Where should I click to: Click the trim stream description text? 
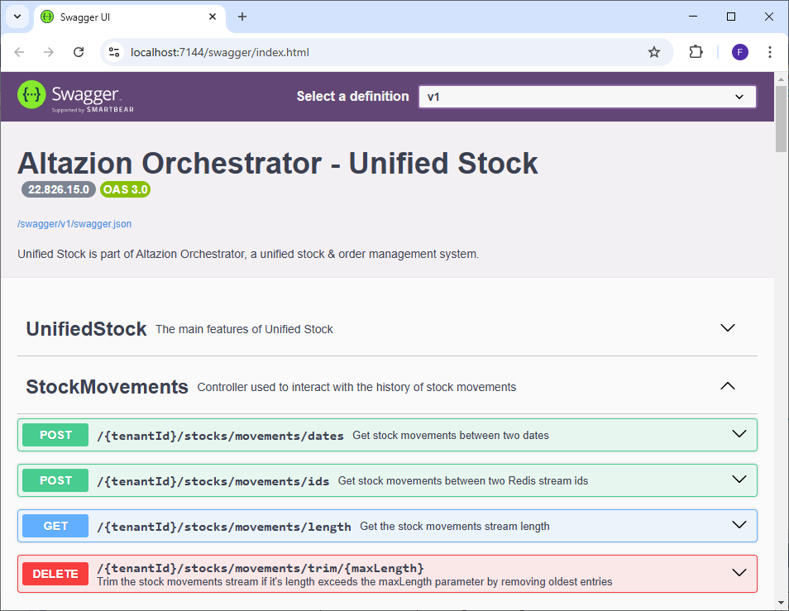354,582
